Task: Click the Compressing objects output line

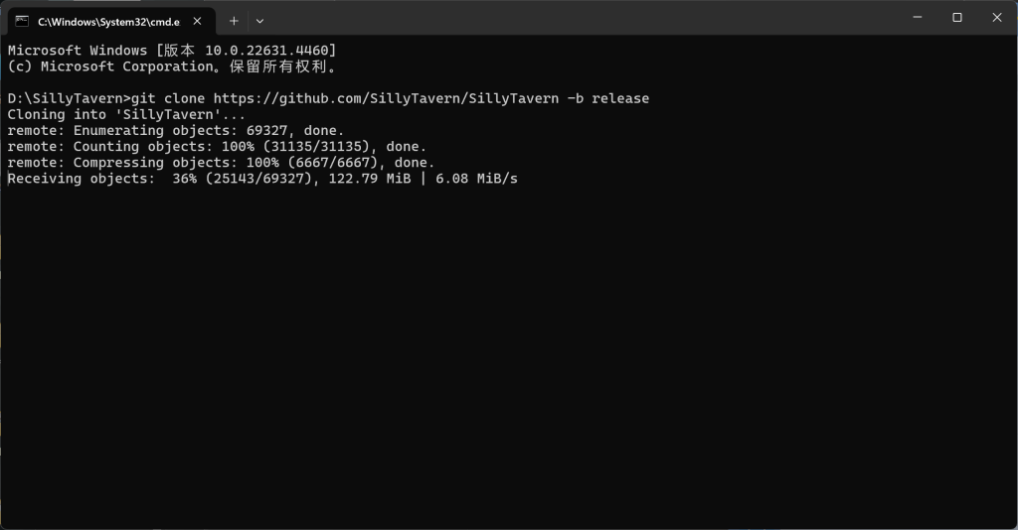Action: pyautogui.click(x=222, y=163)
